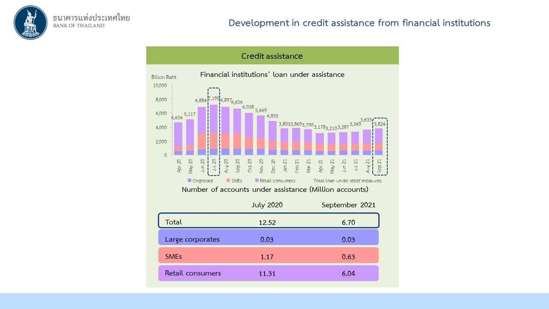Click the Retail consumers value '11.31'
Image resolution: width=549 pixels, height=309 pixels.
click(x=267, y=274)
